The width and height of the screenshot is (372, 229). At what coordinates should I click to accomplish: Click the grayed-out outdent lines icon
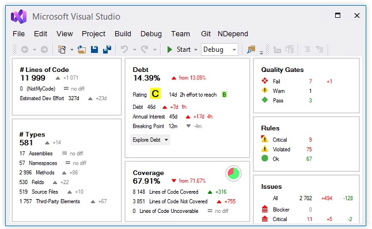tap(307, 49)
